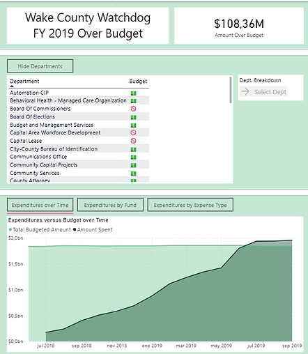Click the red over-budget icon for Board Of Commissioners
This screenshot has height=354, width=308.
tap(133, 109)
